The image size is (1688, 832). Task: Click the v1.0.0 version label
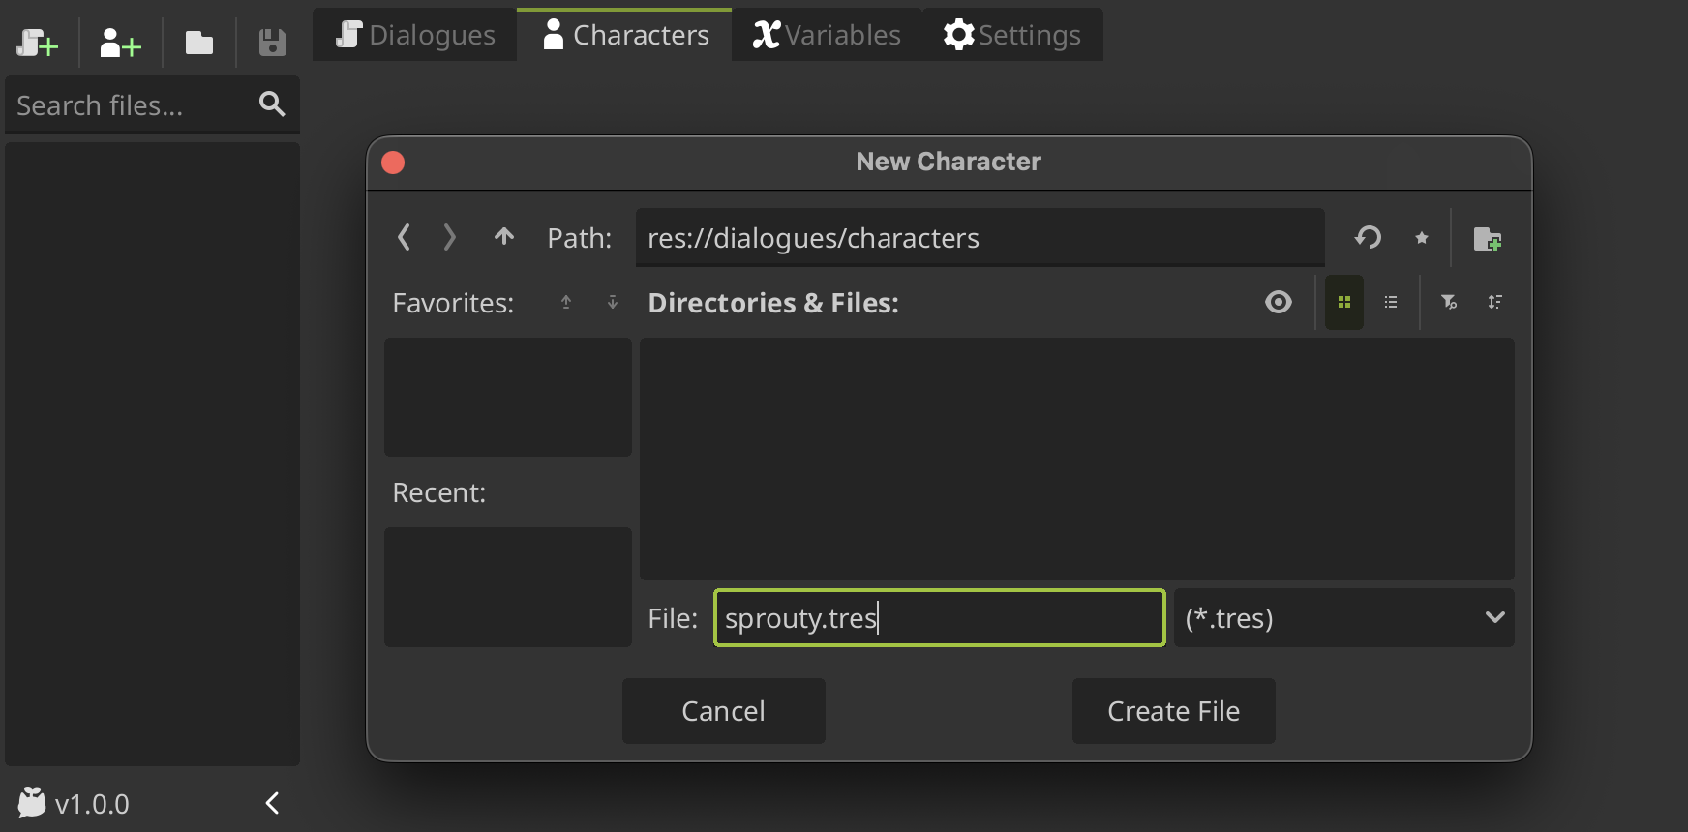(92, 804)
